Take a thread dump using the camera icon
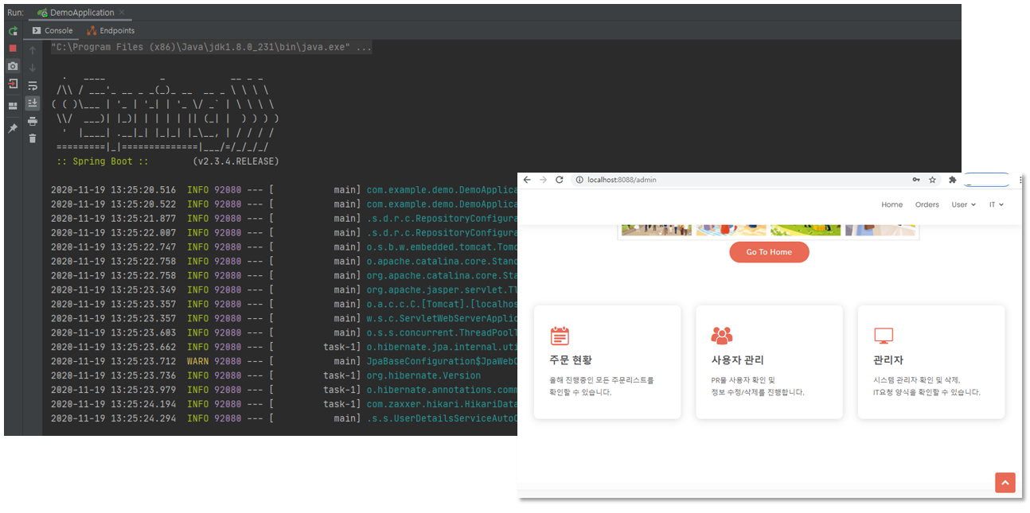This screenshot has height=513, width=1030. (x=13, y=66)
